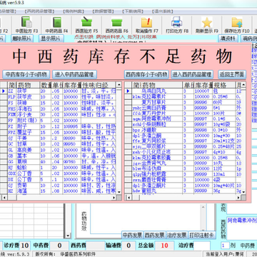Viewport: 257px width, 257px height.
Task: Click 进入西药药品管理 button
Action: tap(192, 74)
